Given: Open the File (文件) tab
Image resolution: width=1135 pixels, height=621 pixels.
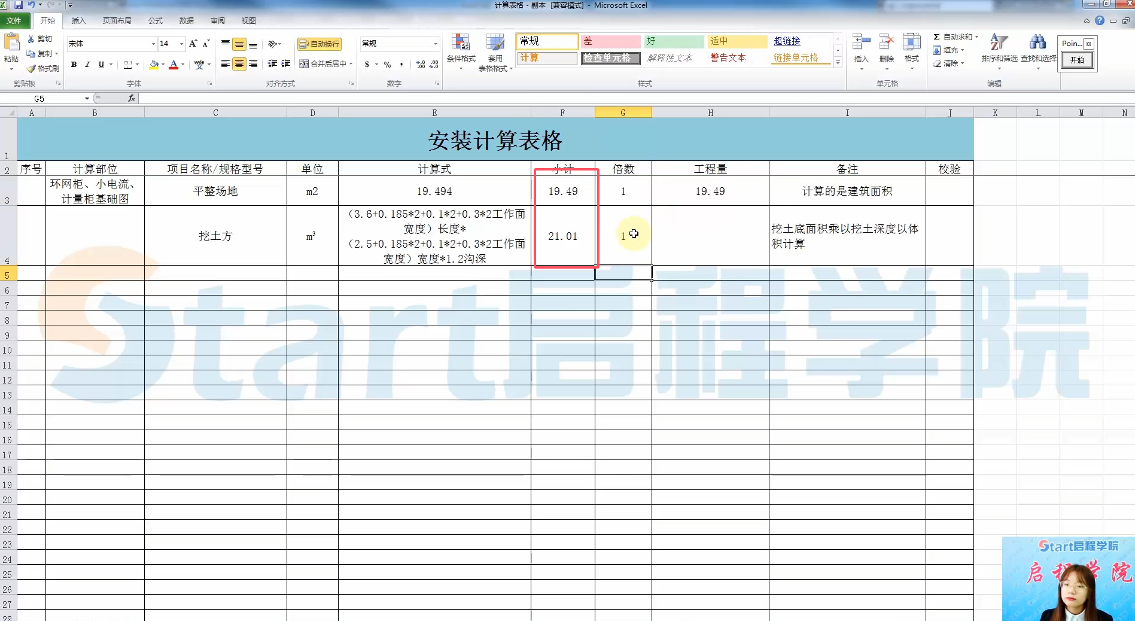Looking at the screenshot, I should [14, 20].
